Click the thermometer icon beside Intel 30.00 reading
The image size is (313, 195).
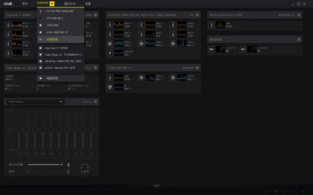tap(8, 53)
